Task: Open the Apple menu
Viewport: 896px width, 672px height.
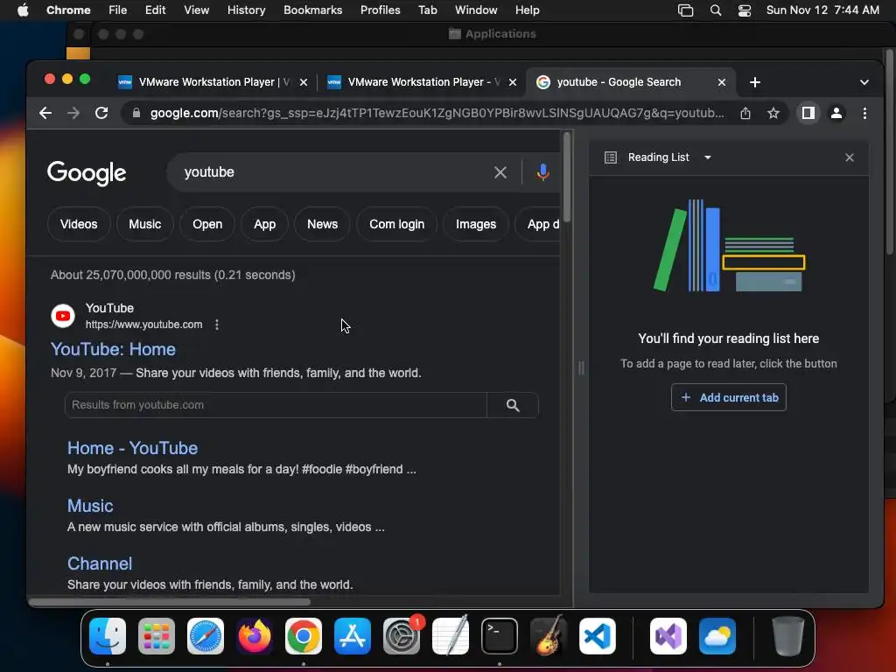Action: point(23,10)
